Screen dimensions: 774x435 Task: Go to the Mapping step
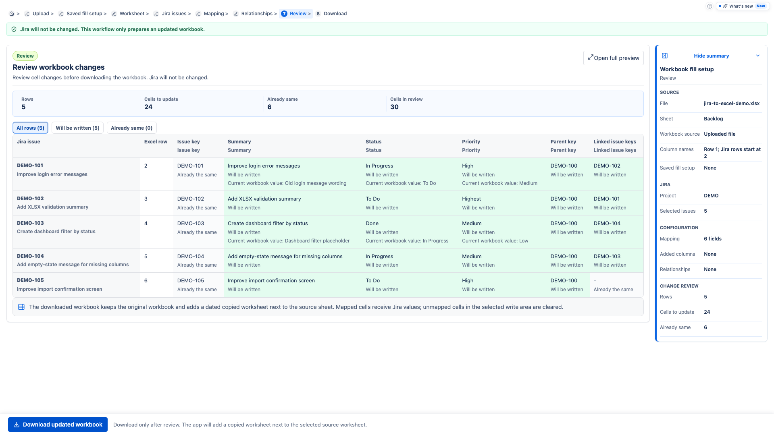tap(214, 14)
